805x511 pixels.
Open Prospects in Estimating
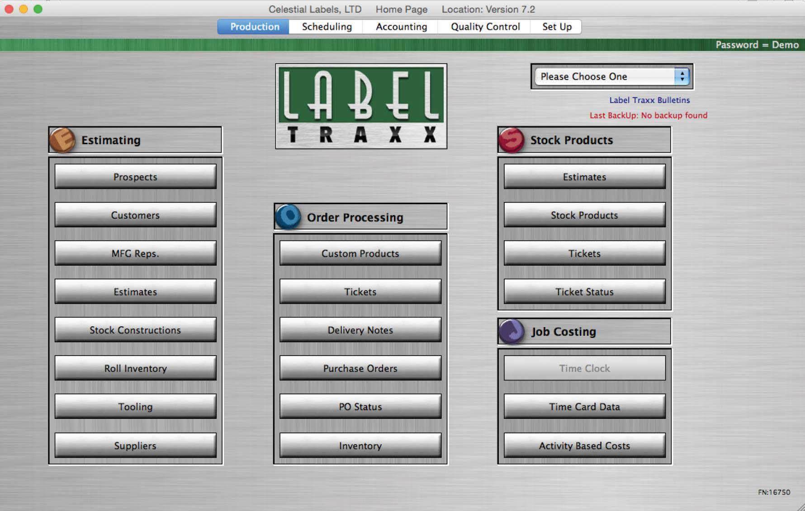tap(135, 177)
